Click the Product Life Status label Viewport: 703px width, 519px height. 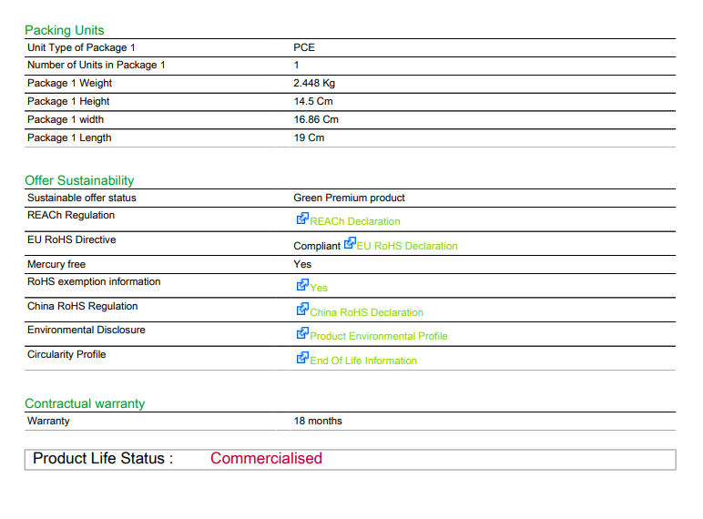tap(103, 458)
